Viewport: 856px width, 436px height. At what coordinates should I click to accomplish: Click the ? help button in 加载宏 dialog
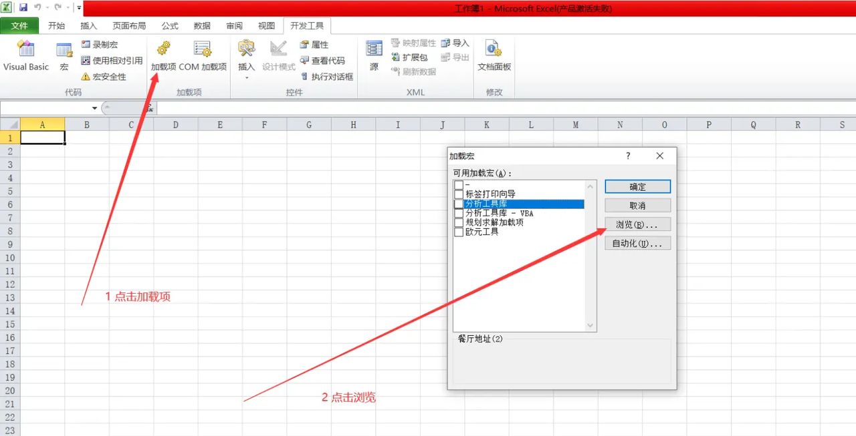(628, 156)
